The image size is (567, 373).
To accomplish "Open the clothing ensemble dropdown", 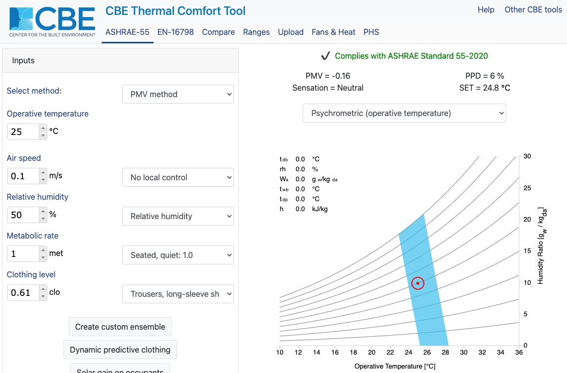I will [x=178, y=294].
